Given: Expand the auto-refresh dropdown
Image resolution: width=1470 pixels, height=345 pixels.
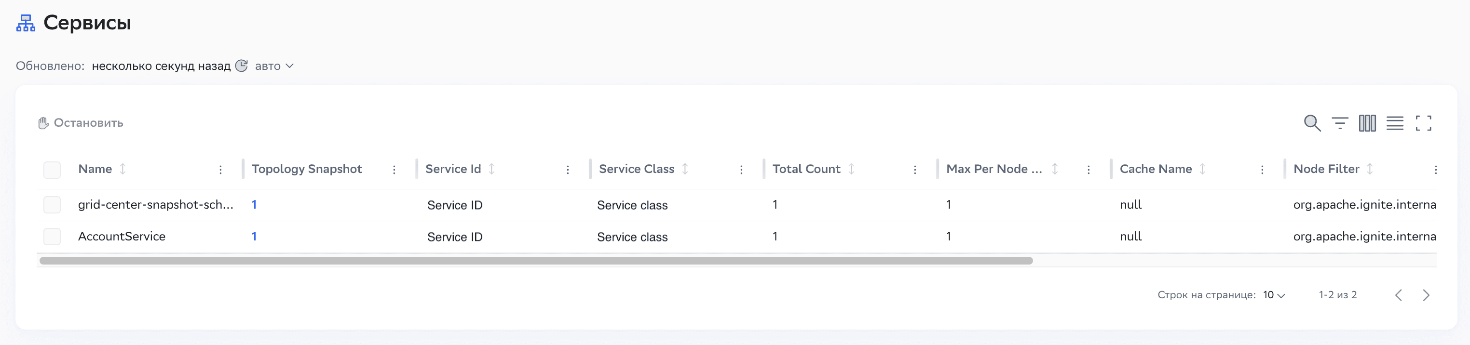Looking at the screenshot, I should click(x=274, y=66).
